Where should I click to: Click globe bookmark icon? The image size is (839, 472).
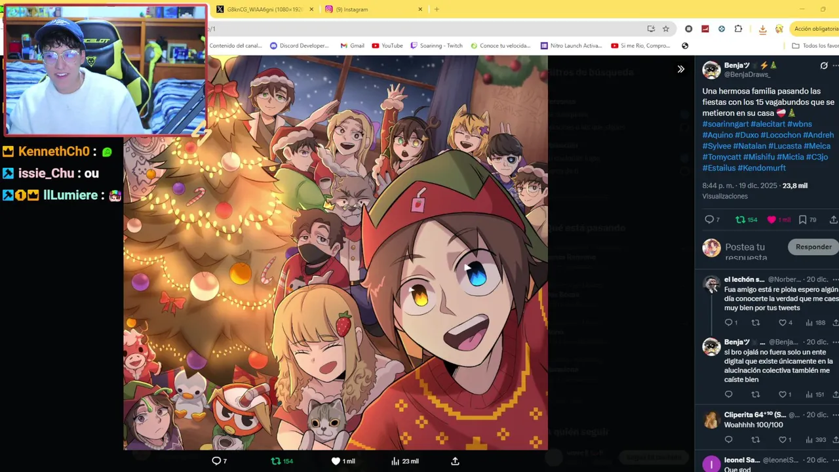[x=685, y=46]
